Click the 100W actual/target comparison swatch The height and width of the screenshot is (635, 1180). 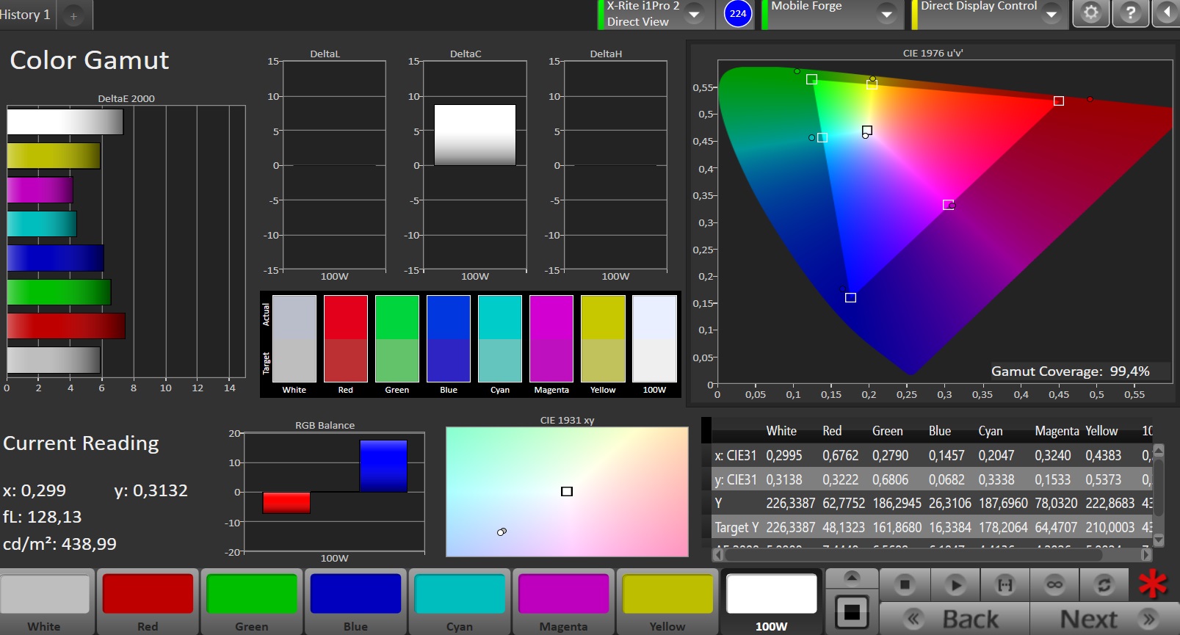tap(654, 338)
